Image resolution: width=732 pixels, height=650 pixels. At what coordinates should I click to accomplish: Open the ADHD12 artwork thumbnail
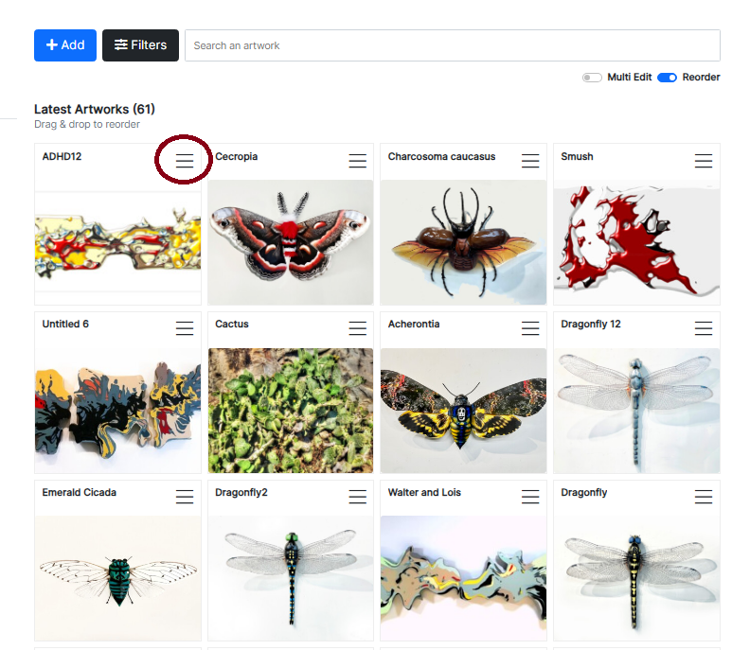point(117,242)
